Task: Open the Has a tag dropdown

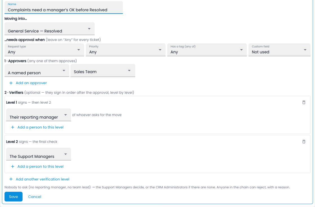Action: click(x=207, y=50)
